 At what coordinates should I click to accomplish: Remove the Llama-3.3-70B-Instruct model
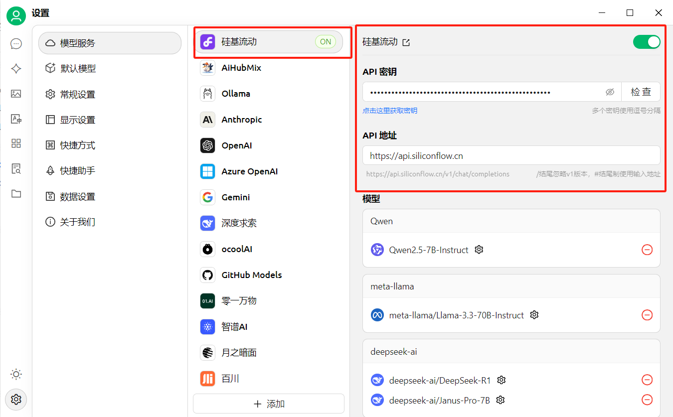tap(647, 315)
